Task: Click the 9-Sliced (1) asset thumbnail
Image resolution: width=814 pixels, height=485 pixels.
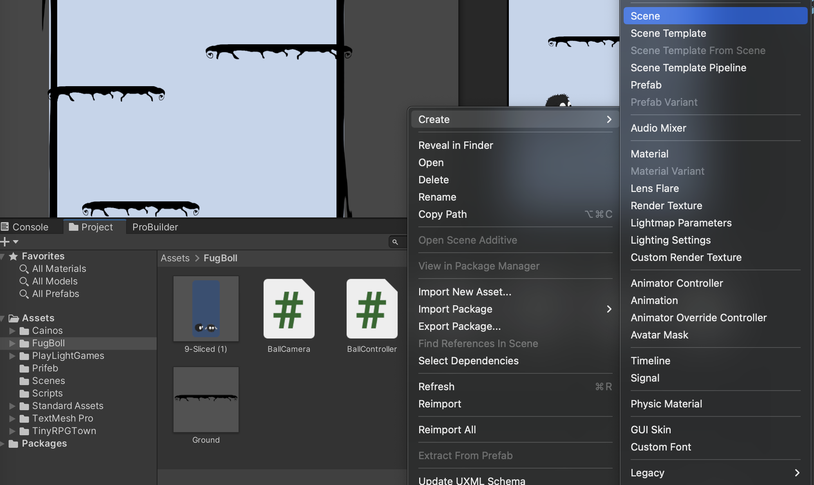Action: coord(206,309)
